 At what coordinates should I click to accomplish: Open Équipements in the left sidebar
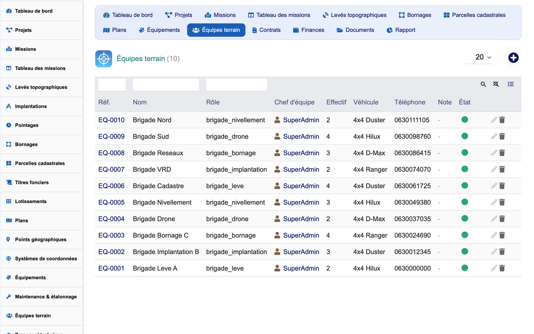[41, 277]
